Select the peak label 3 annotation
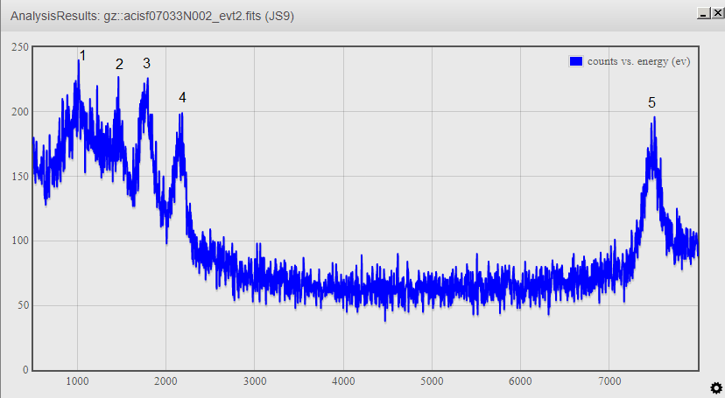 click(x=146, y=63)
